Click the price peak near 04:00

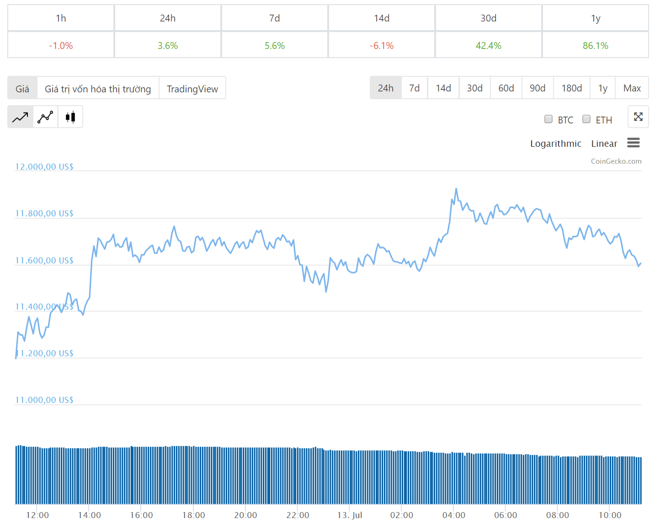click(x=456, y=189)
